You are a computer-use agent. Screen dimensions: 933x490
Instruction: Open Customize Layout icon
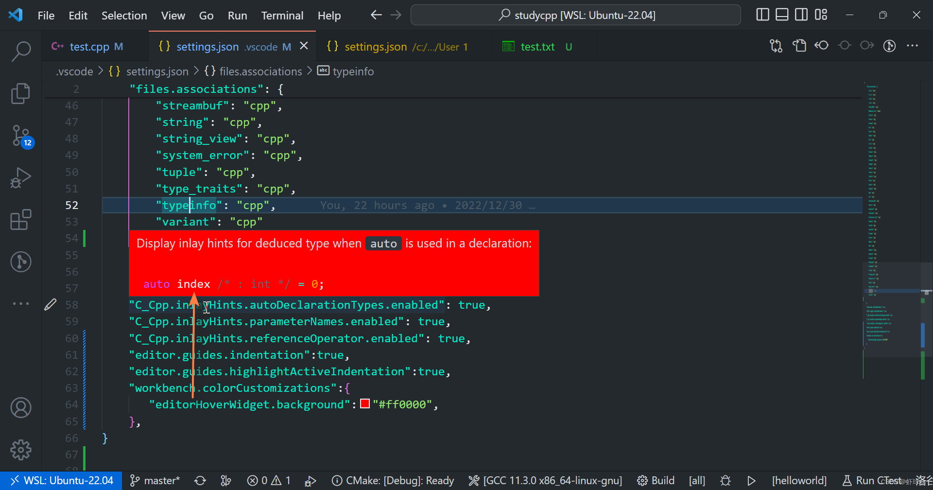(821, 15)
